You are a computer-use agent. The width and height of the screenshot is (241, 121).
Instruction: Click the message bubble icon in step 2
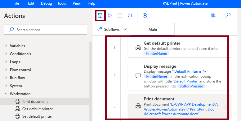tap(138, 76)
